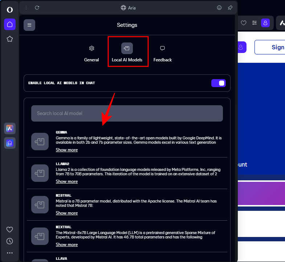The width and height of the screenshot is (285, 262).
Task: Select the LLAMA2 model title
Action: click(x=62, y=164)
